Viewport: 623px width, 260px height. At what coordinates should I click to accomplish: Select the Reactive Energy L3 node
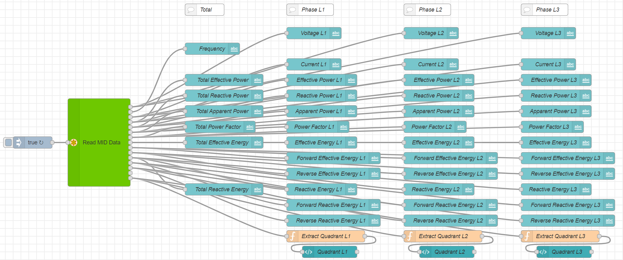tap(556, 189)
